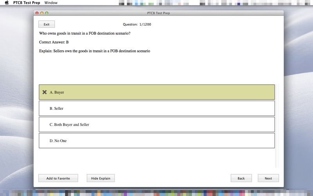The image size is (313, 196).
Task: Minimize window with yellow button
Action: coord(42,13)
